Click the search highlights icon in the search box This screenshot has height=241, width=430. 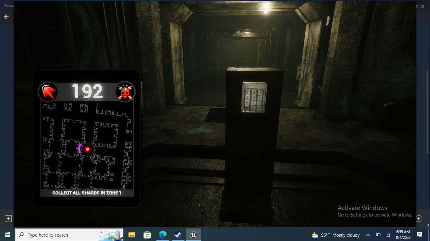111,235
